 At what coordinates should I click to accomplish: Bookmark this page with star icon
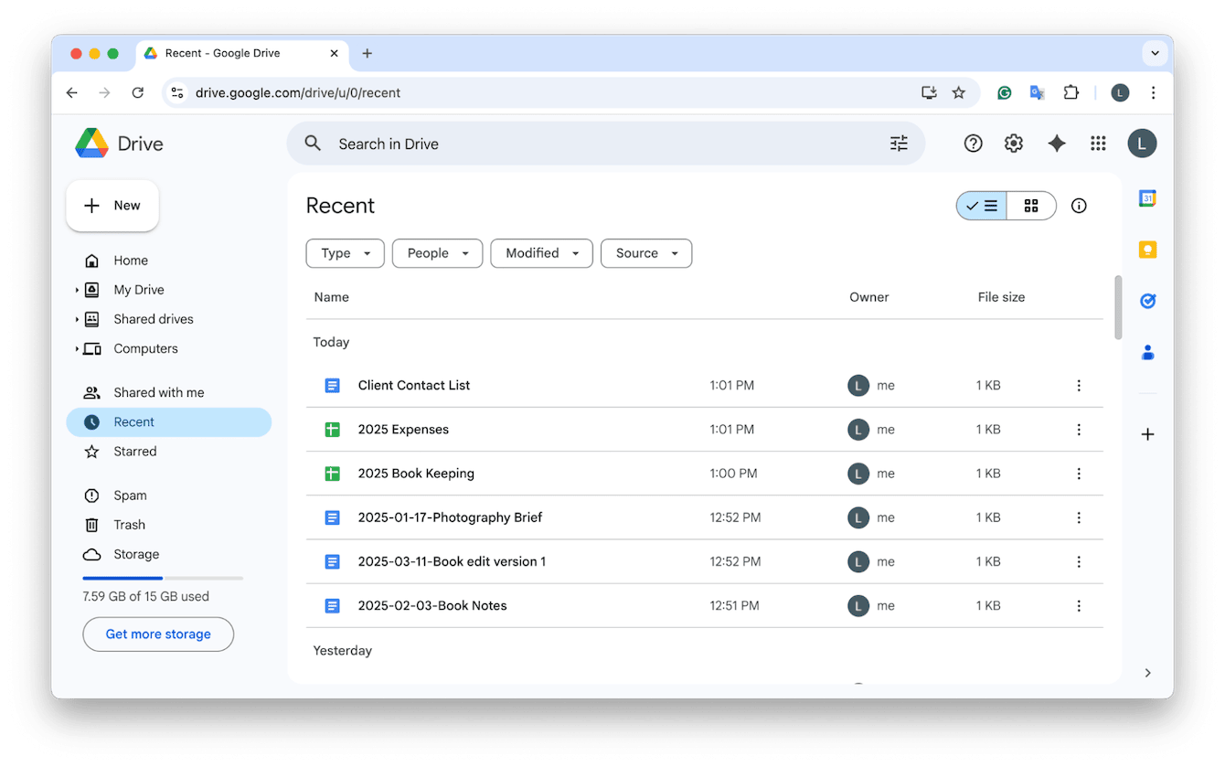(958, 92)
